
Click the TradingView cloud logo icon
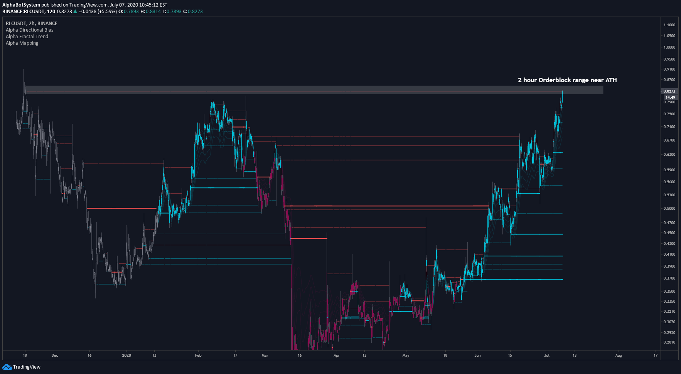coord(7,367)
